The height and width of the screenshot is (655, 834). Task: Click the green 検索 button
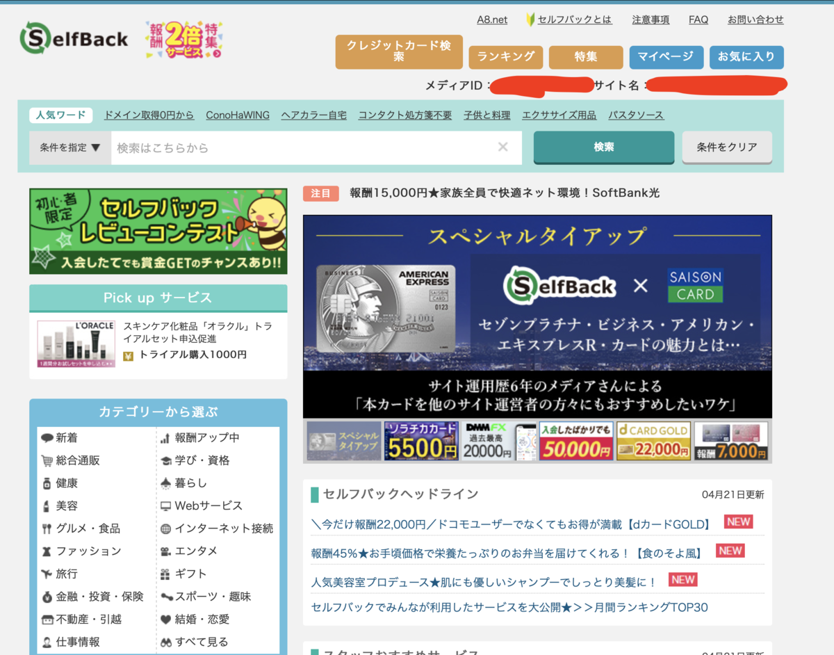click(x=604, y=147)
